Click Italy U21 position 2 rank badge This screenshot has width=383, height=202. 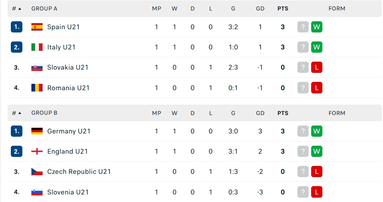[x=17, y=47]
